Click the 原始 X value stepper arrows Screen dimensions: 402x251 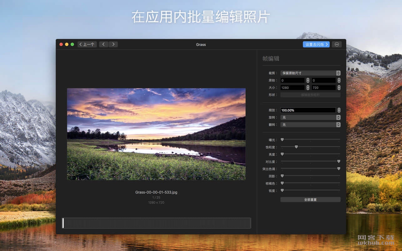[x=308, y=80]
